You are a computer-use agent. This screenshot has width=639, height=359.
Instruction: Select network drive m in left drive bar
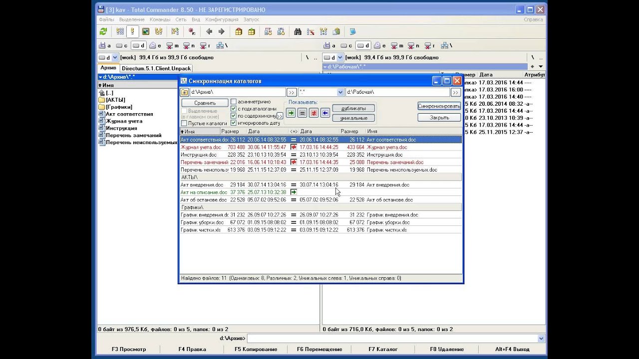click(173, 45)
